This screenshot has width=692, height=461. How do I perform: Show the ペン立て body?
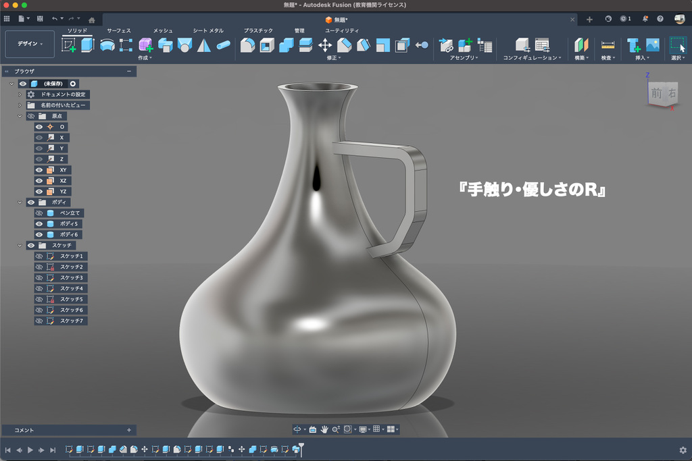pyautogui.click(x=39, y=213)
